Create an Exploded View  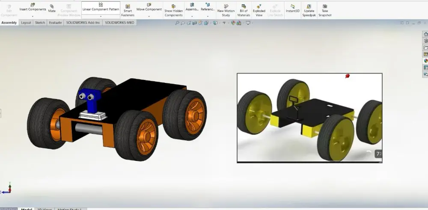click(259, 11)
